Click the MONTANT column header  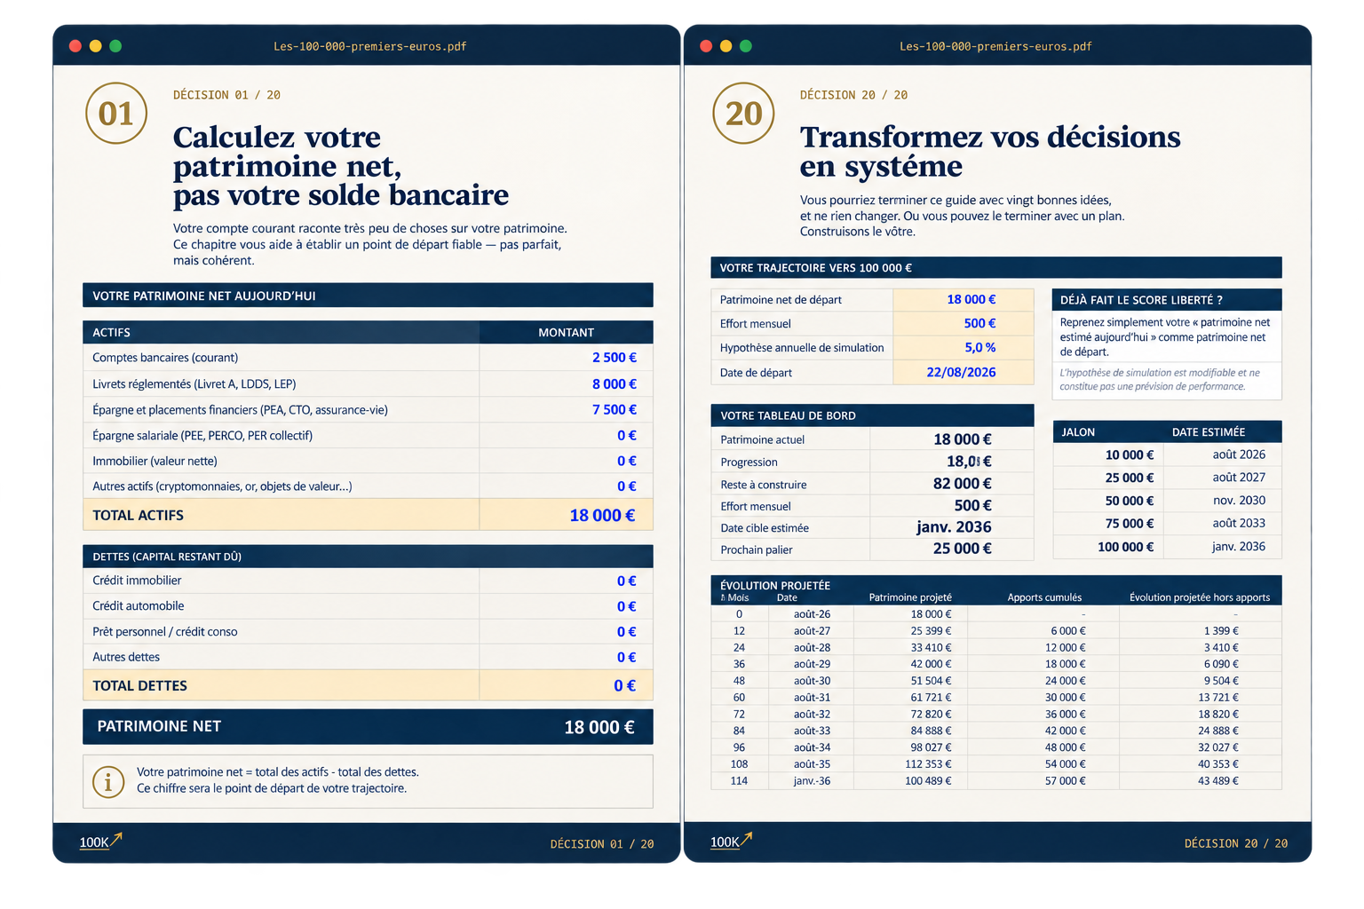[x=566, y=332]
